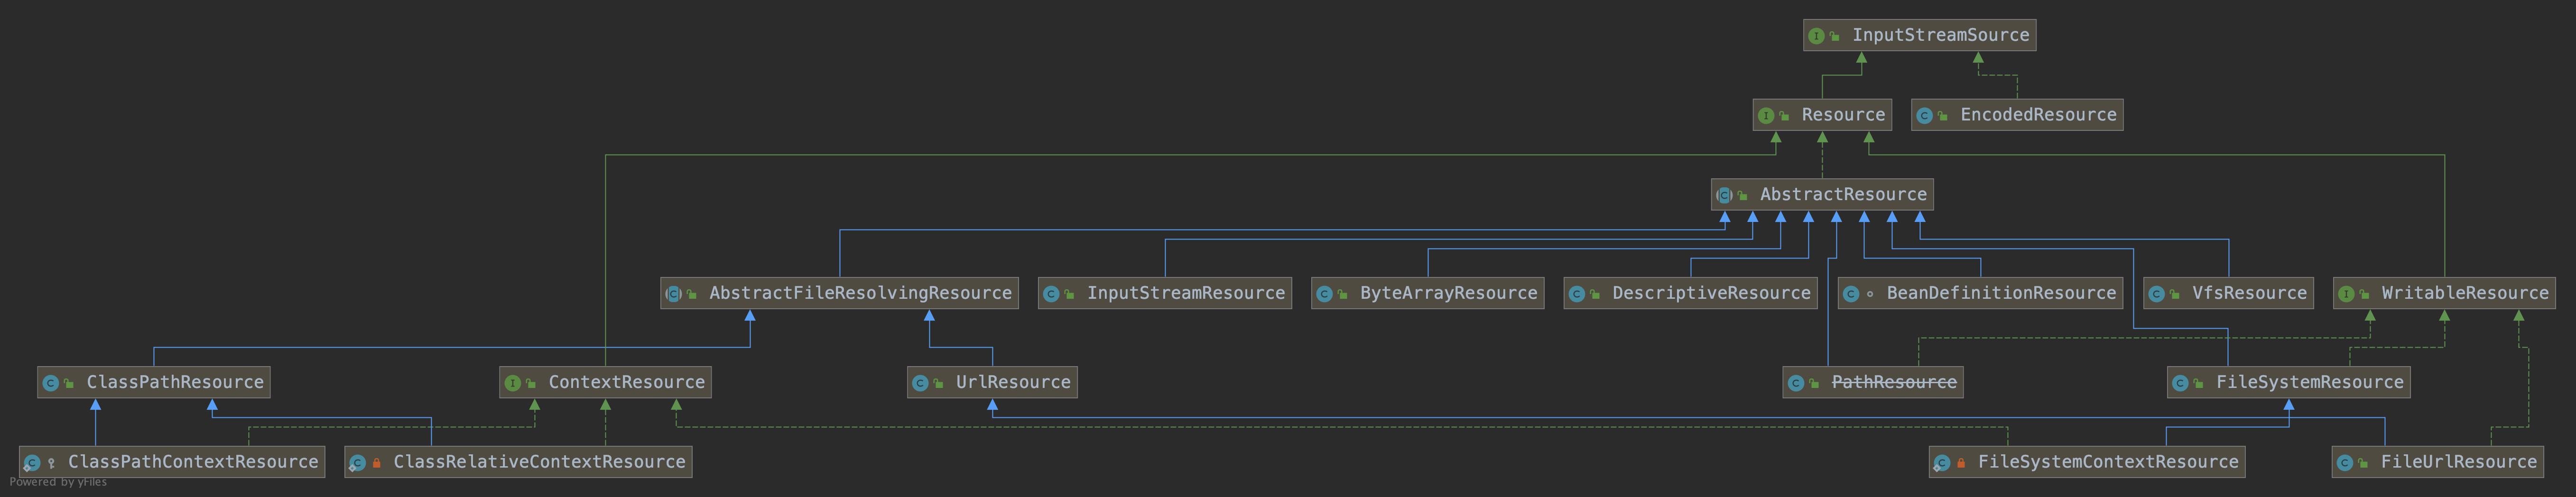Select the AbstractResource node label

(x=1843, y=194)
